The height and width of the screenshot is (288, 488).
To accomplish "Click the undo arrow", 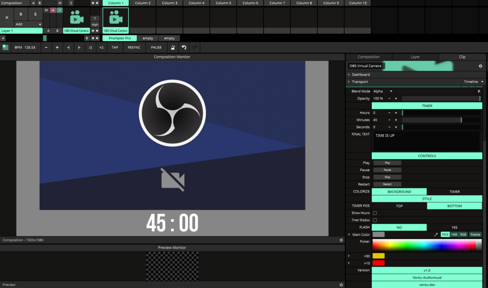I will click(x=184, y=47).
